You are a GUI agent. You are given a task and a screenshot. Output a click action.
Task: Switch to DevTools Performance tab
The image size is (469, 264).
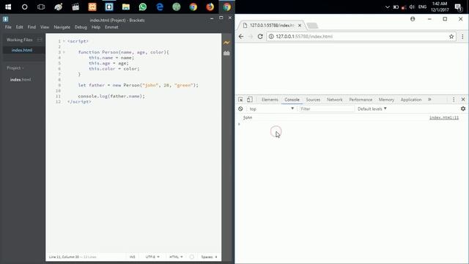pos(361,100)
